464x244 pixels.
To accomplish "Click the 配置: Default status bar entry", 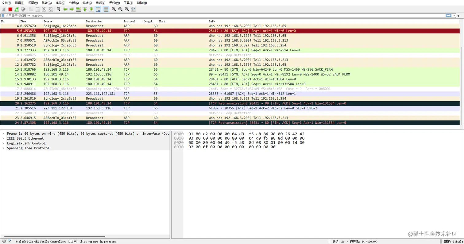I will point(453,242).
